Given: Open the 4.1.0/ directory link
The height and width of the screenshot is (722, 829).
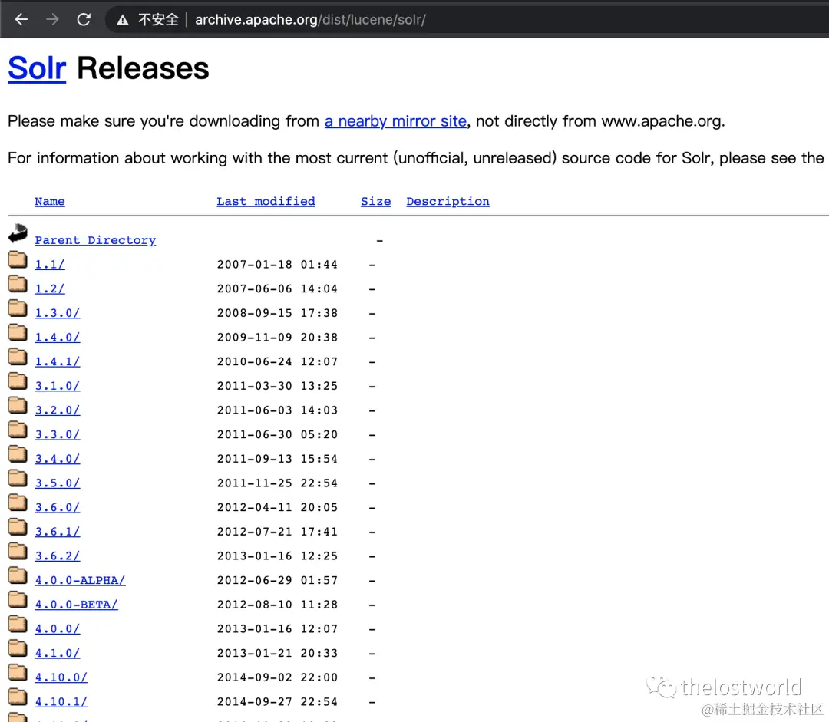Looking at the screenshot, I should pos(57,653).
